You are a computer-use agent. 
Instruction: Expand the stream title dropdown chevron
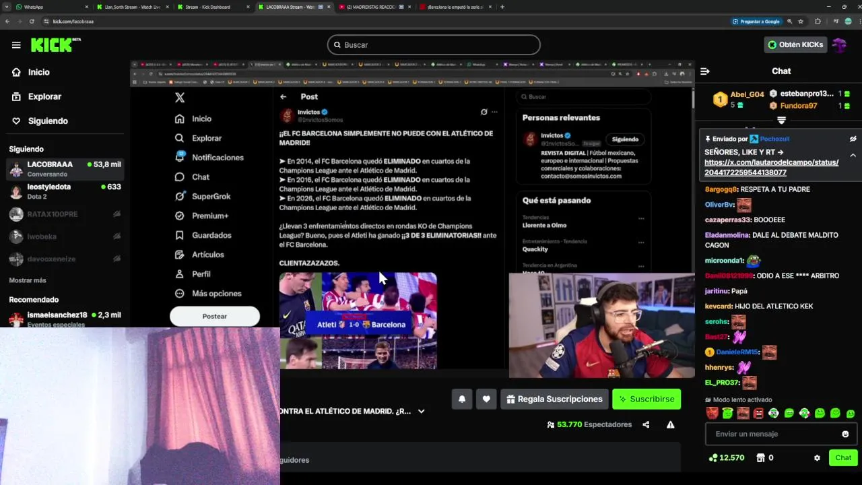pyautogui.click(x=422, y=411)
